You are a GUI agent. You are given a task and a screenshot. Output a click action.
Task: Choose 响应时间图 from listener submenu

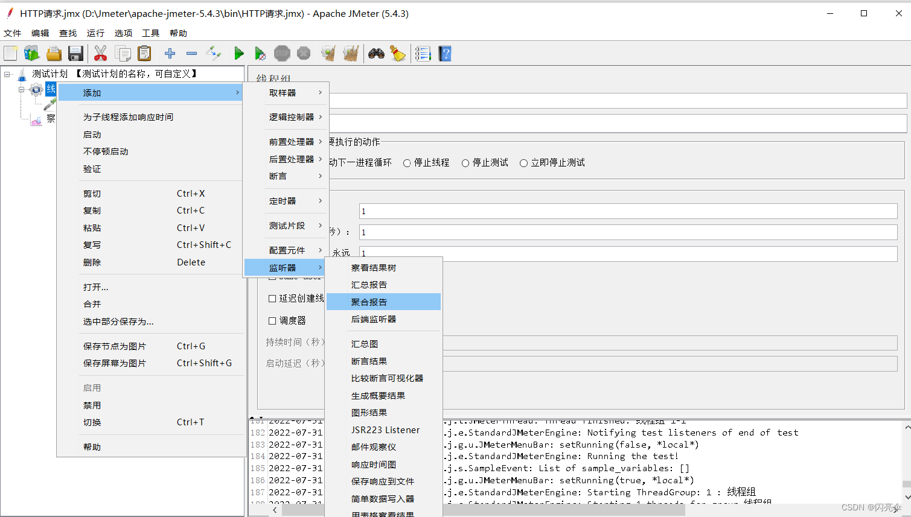383,465
